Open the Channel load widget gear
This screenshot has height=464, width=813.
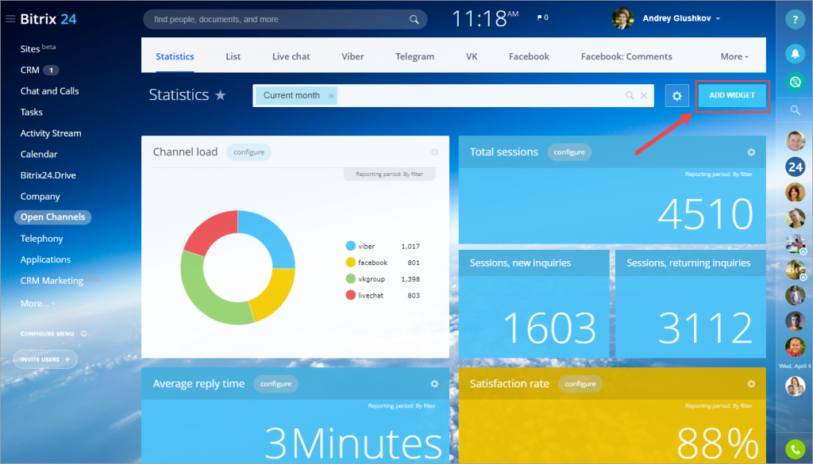[434, 152]
